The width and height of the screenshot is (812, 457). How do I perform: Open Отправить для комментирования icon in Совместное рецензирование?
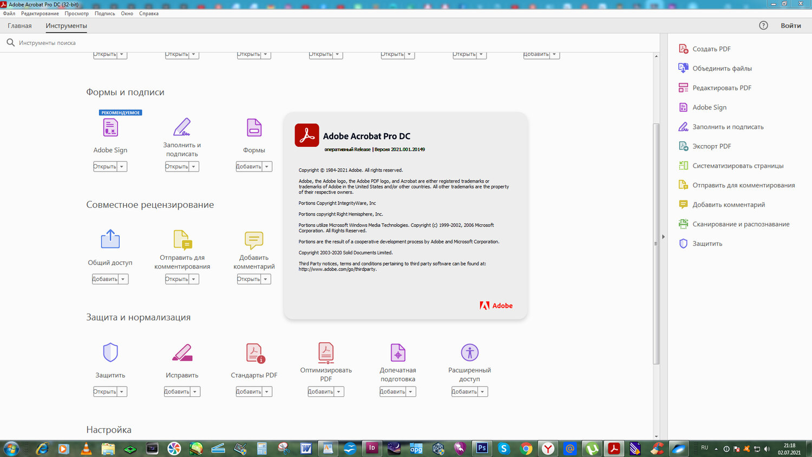(182, 239)
